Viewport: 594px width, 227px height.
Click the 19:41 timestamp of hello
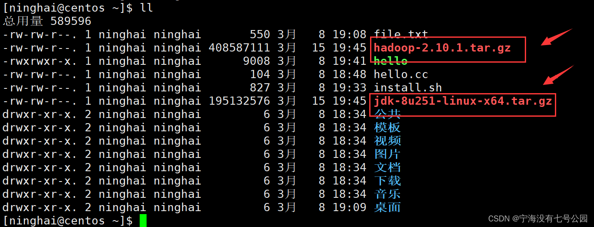pyautogui.click(x=349, y=61)
